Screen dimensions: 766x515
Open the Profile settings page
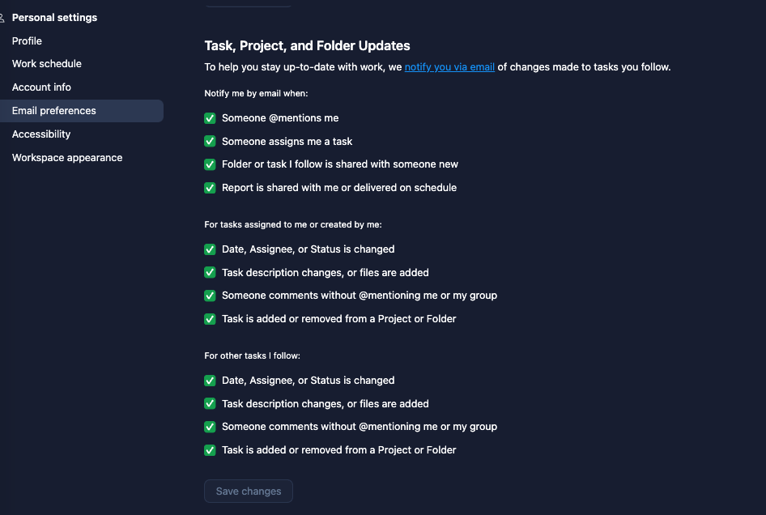pyautogui.click(x=27, y=41)
